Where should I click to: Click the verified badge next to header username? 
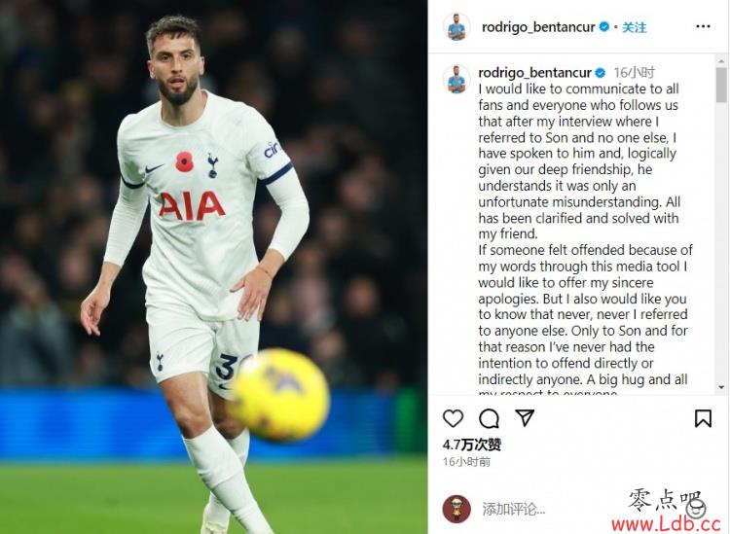pos(603,27)
